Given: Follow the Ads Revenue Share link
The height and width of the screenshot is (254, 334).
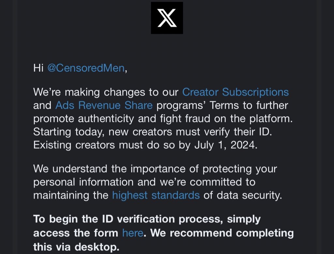Looking at the screenshot, I should click(104, 105).
